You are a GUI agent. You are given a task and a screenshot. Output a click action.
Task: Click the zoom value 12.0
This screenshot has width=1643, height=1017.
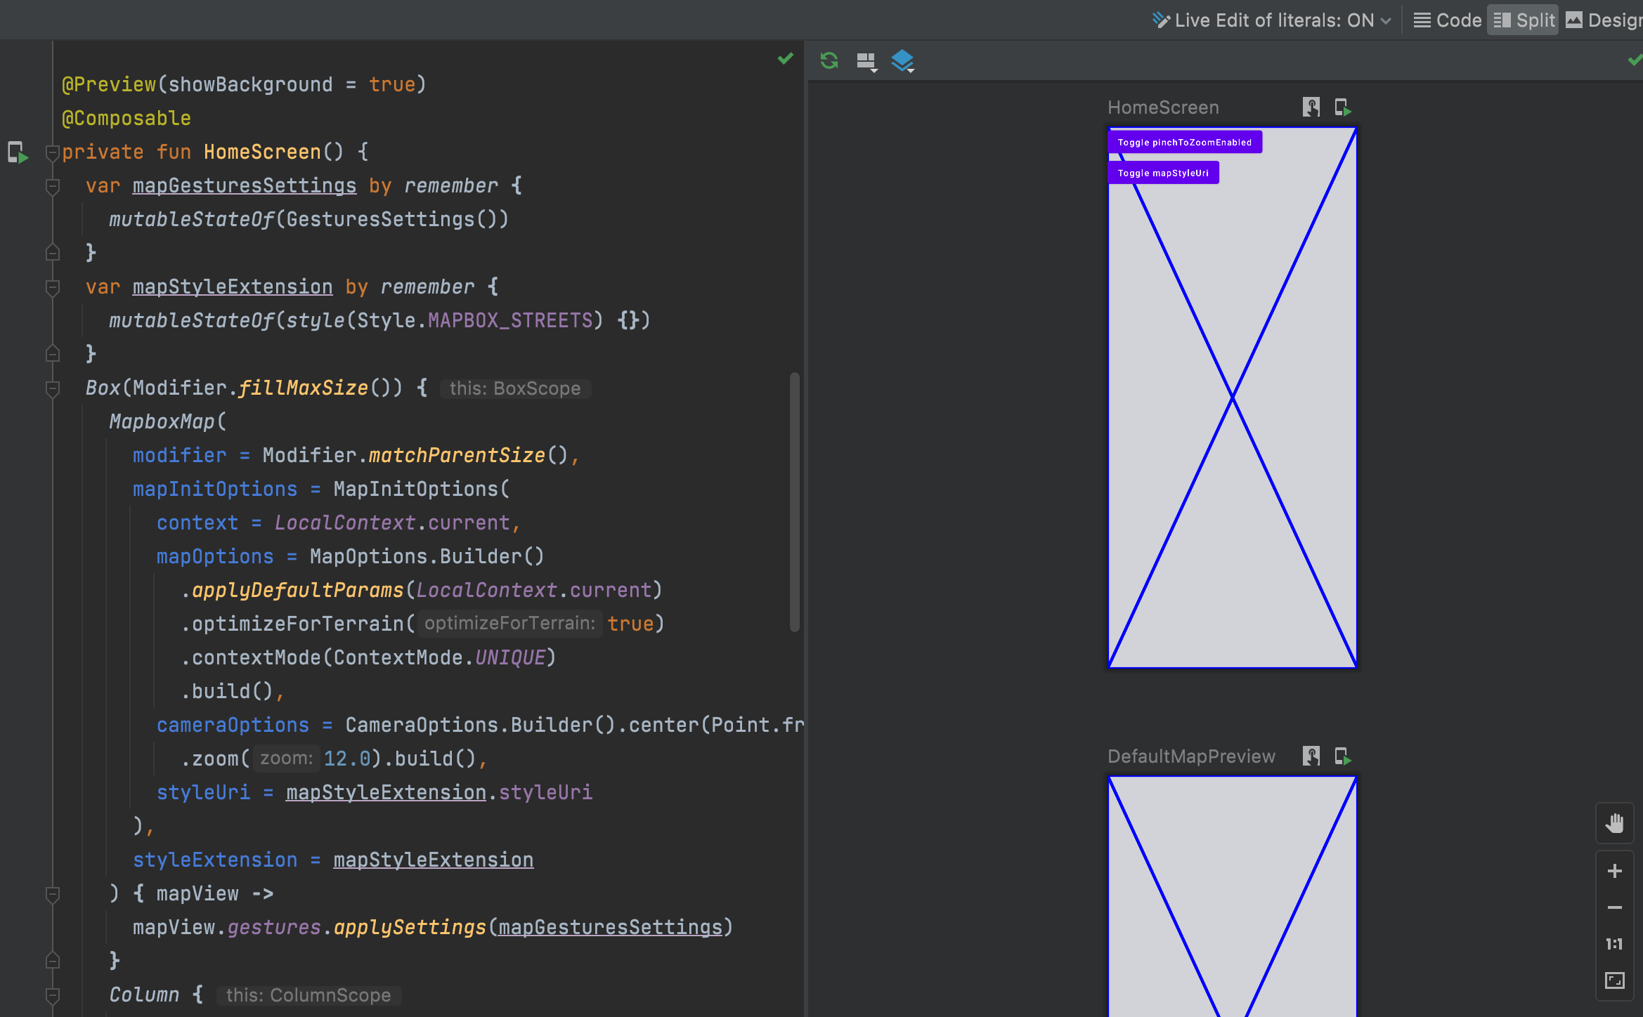(x=347, y=759)
